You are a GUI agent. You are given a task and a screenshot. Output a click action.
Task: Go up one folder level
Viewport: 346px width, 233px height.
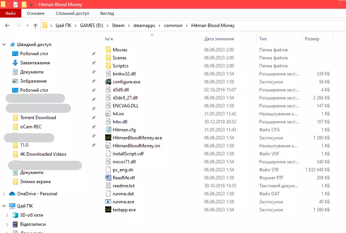point(35,26)
